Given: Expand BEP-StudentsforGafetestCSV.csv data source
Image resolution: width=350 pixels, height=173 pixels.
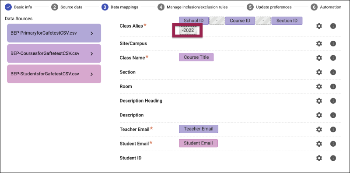Looking at the screenshot, I should [x=54, y=74].
